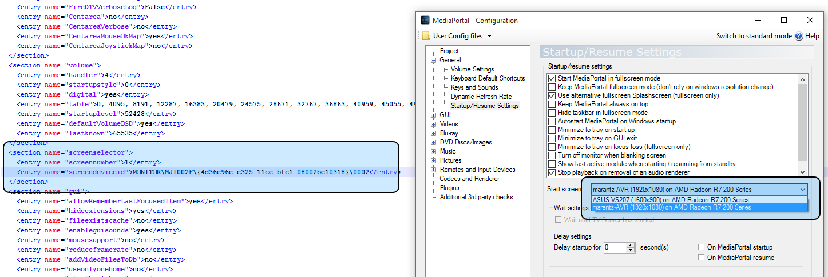
Task: Toggle Start MediaPortal in fullscreen mode checkbox
Action: (x=552, y=78)
